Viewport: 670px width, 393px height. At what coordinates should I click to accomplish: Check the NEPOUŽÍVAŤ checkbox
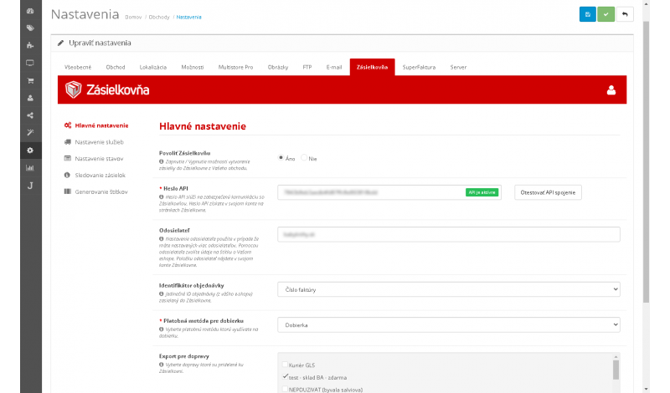click(x=285, y=389)
